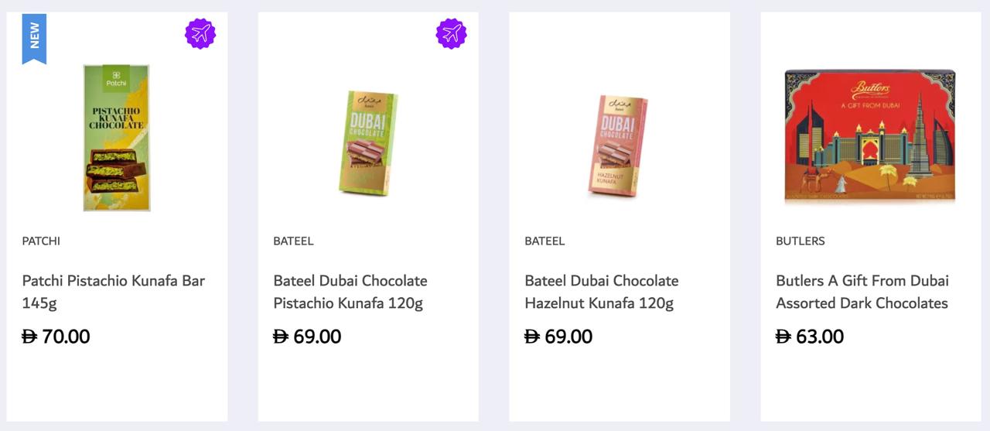Click the BUTLERS brand label
Image resolution: width=990 pixels, height=431 pixels.
pyautogui.click(x=800, y=241)
